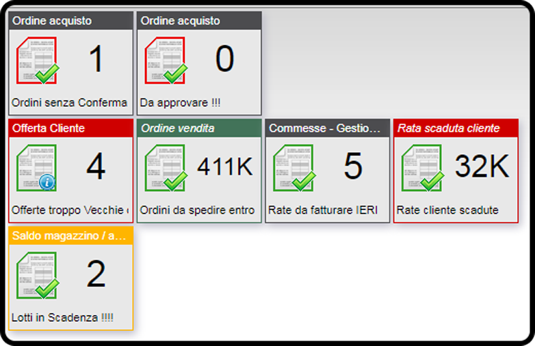Select the 32K value in Rata scaduta cliente
Viewport: 535px width, 346px height.
coord(482,167)
